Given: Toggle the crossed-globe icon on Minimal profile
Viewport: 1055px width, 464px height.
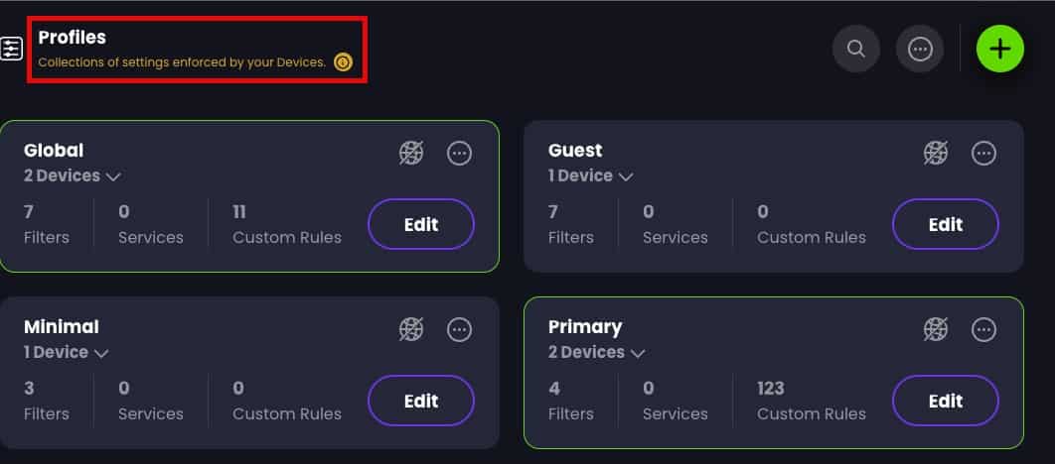Looking at the screenshot, I should click(x=411, y=330).
